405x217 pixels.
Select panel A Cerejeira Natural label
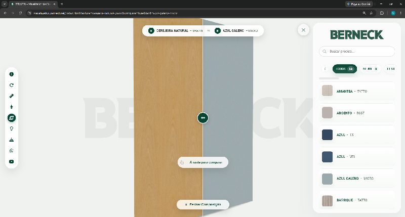175,31
